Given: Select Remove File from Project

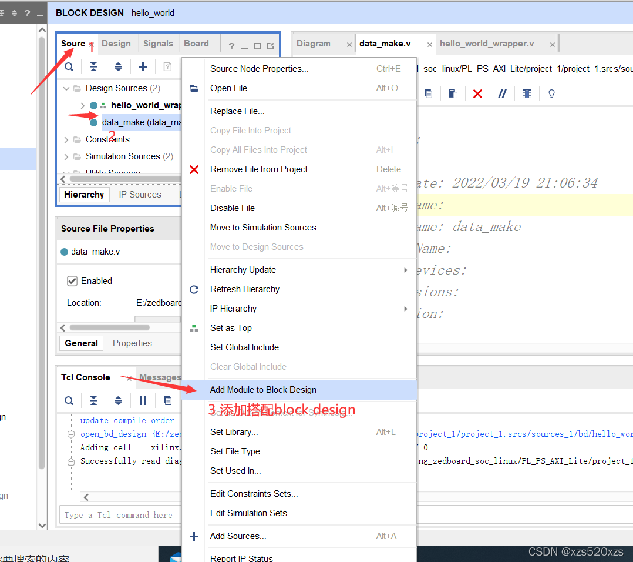Looking at the screenshot, I should pos(299,169).
